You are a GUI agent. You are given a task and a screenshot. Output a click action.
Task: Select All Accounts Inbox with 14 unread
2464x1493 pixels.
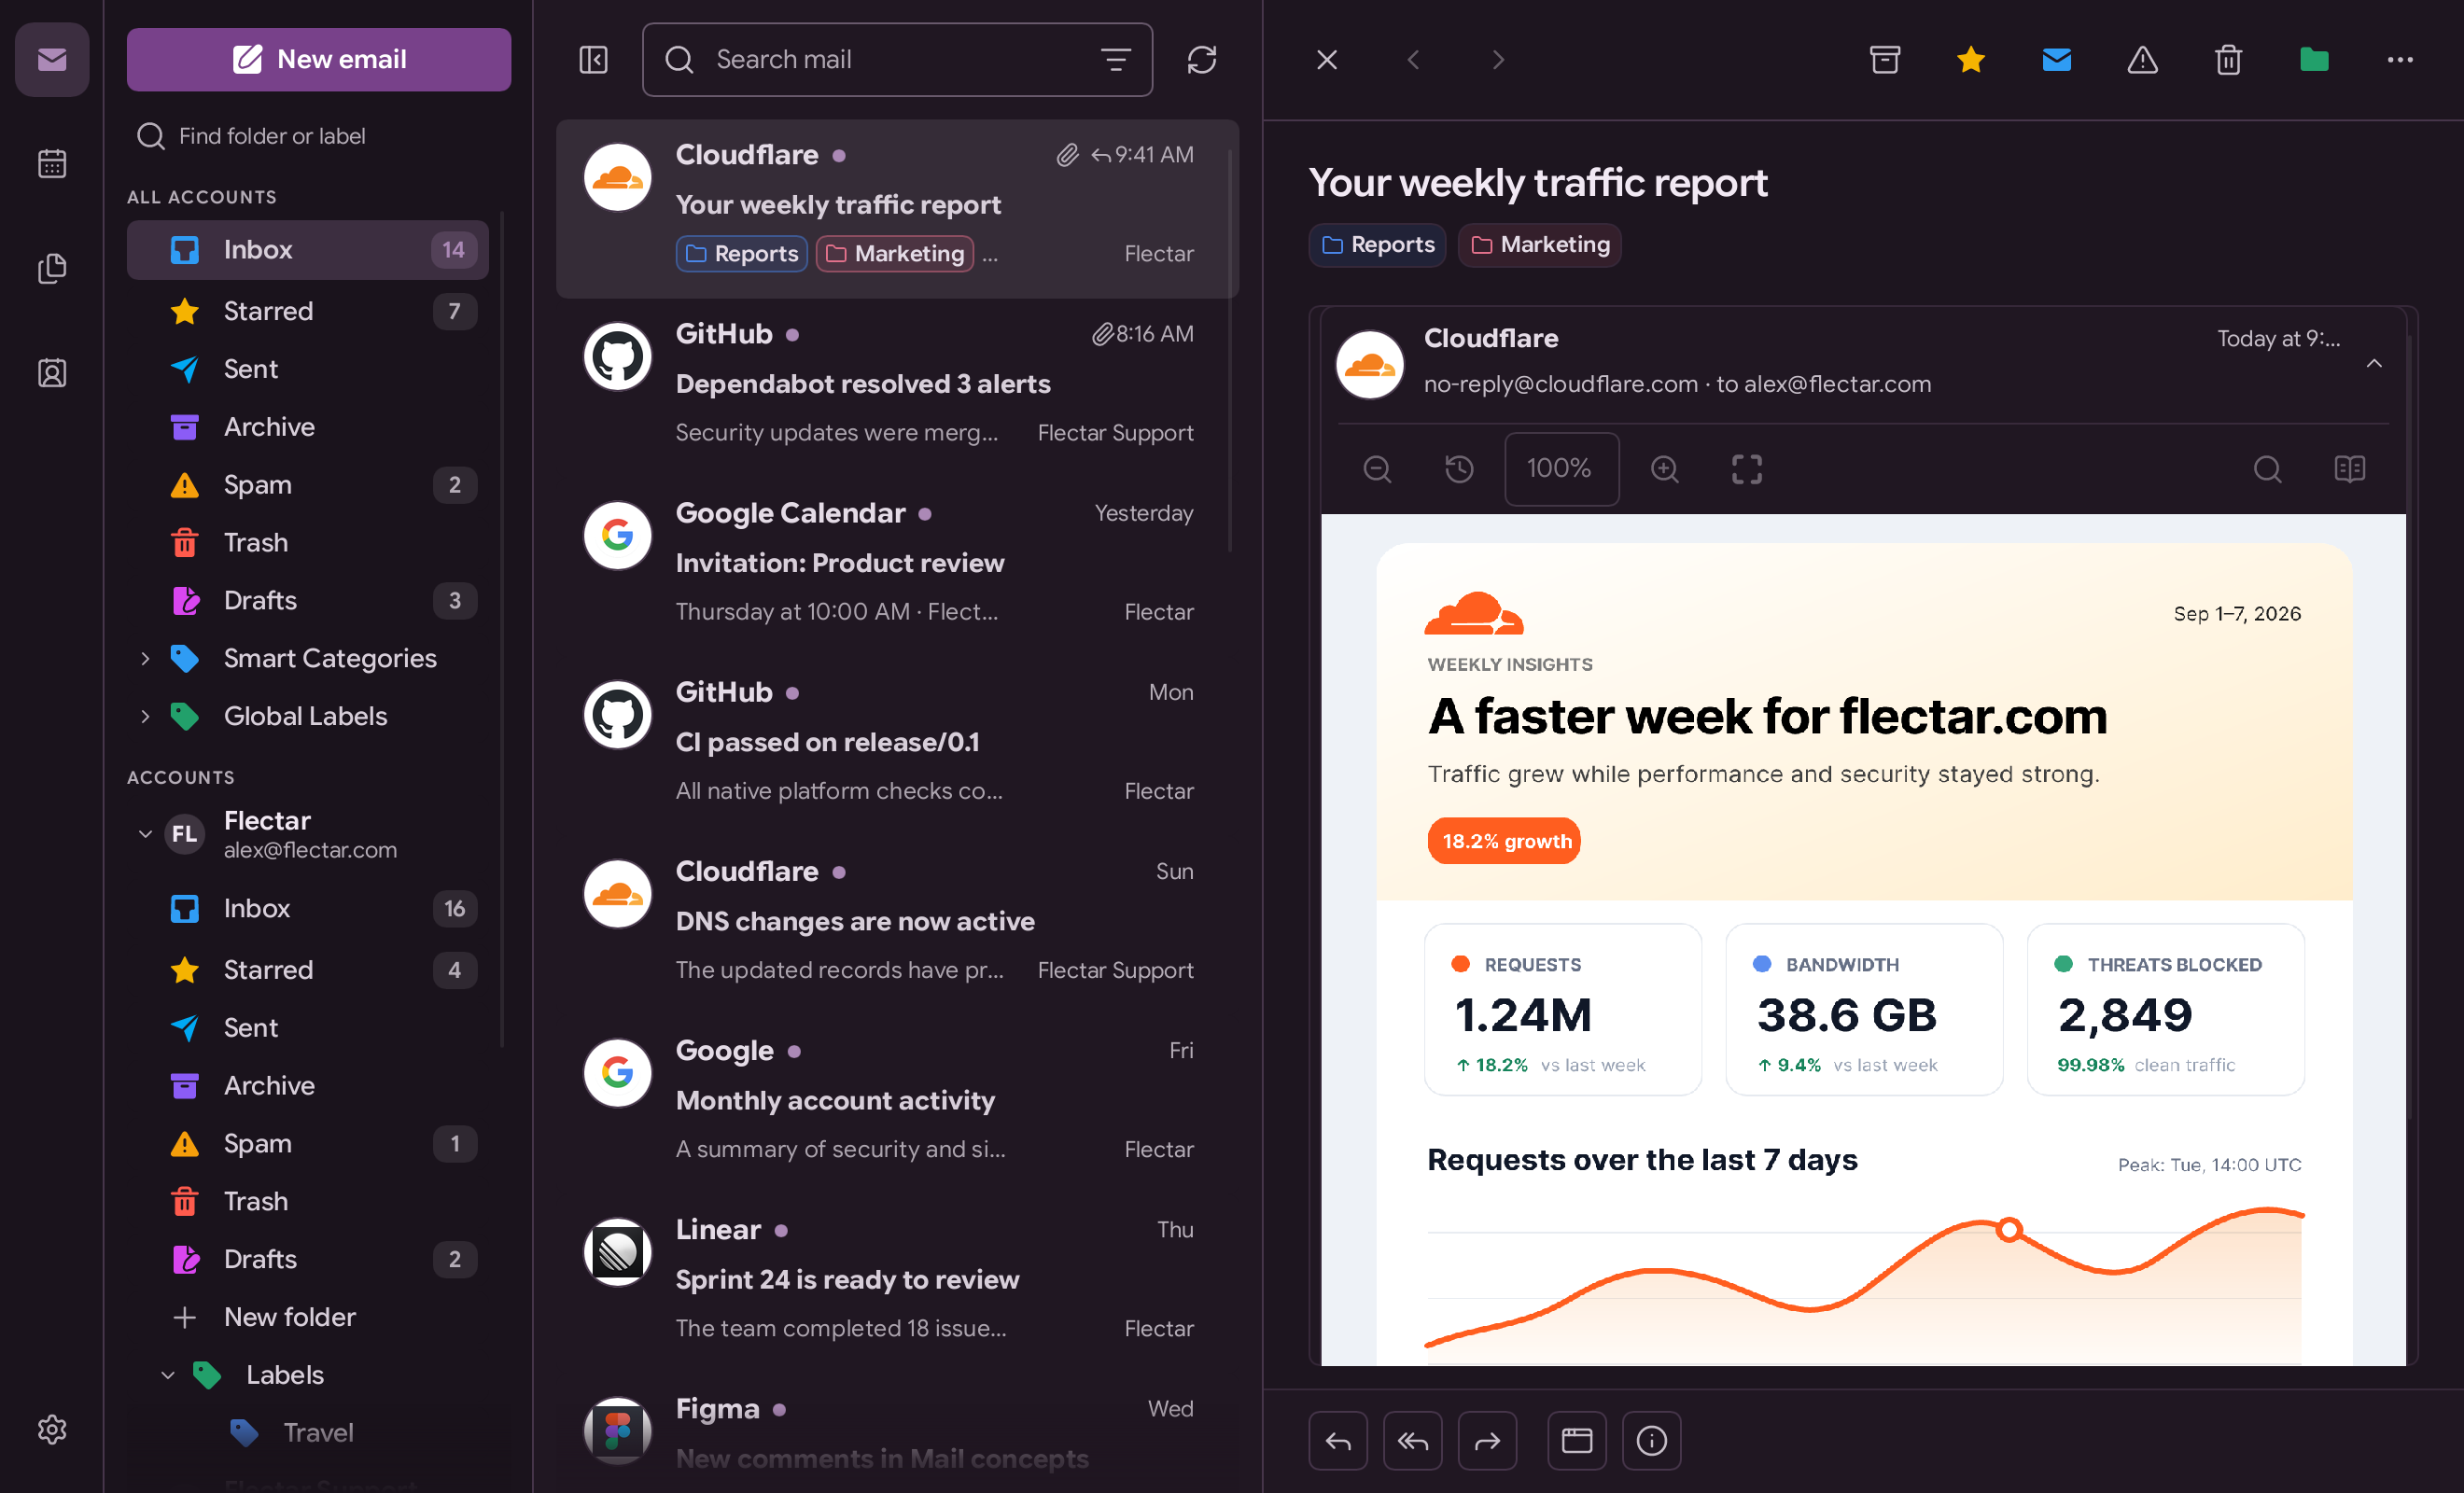(307, 250)
